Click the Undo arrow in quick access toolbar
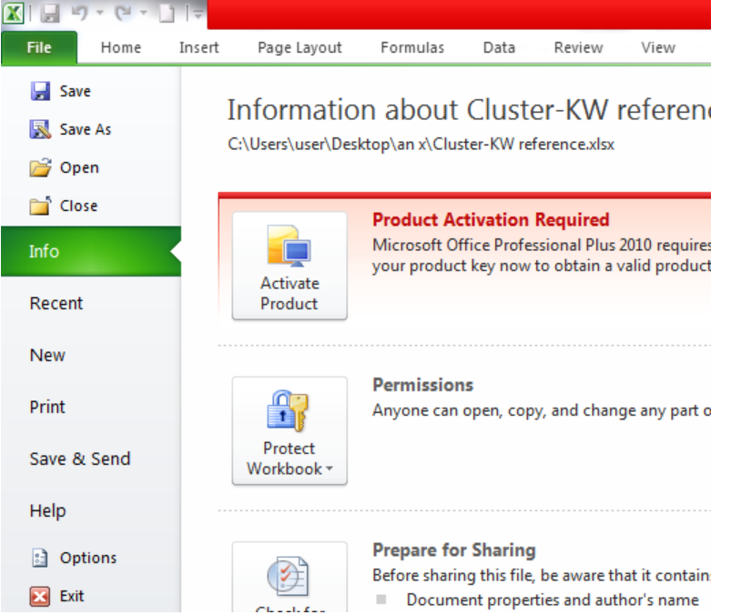731x615 pixels. [x=80, y=13]
